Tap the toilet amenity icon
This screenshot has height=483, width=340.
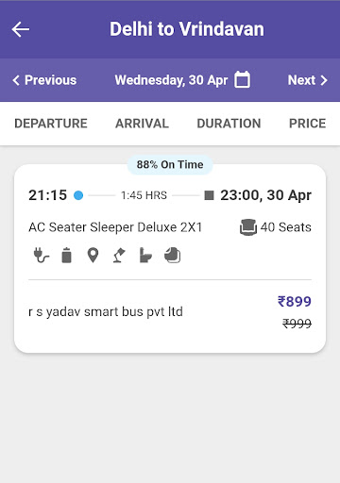click(145, 255)
